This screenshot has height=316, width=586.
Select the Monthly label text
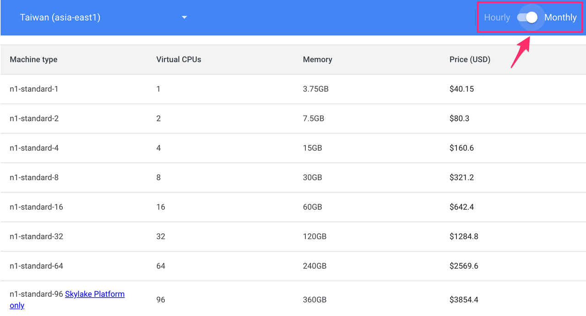click(x=560, y=17)
